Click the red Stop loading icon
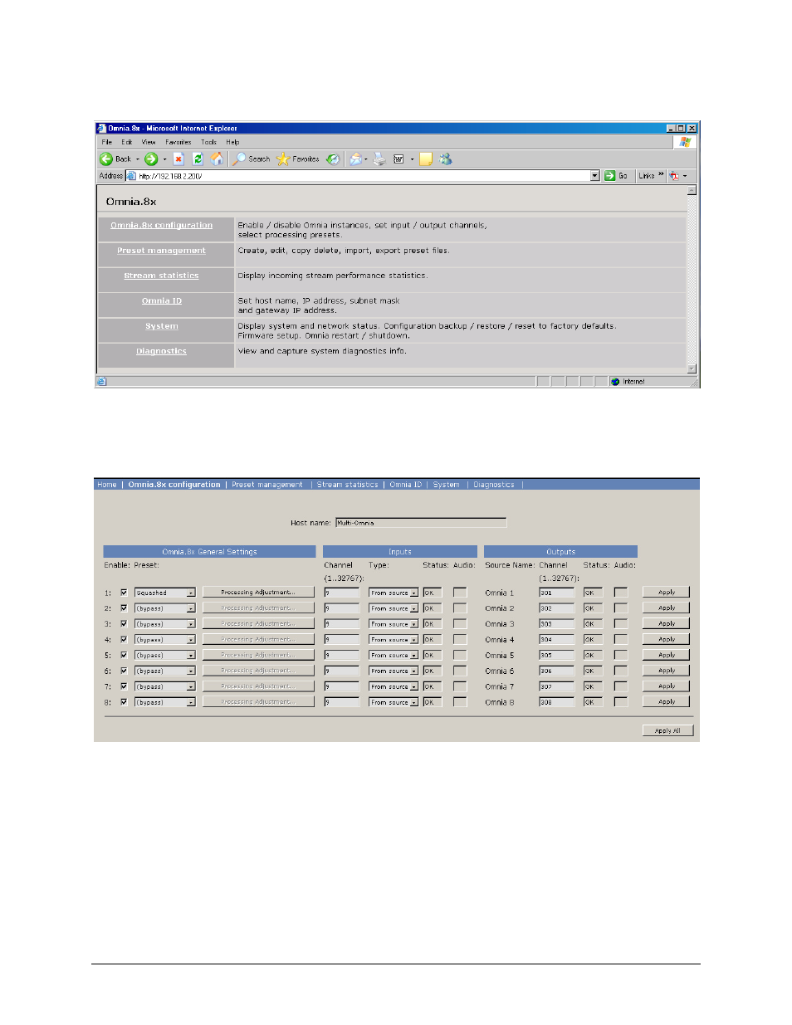The height and width of the screenshot is (1025, 792). [x=178, y=159]
